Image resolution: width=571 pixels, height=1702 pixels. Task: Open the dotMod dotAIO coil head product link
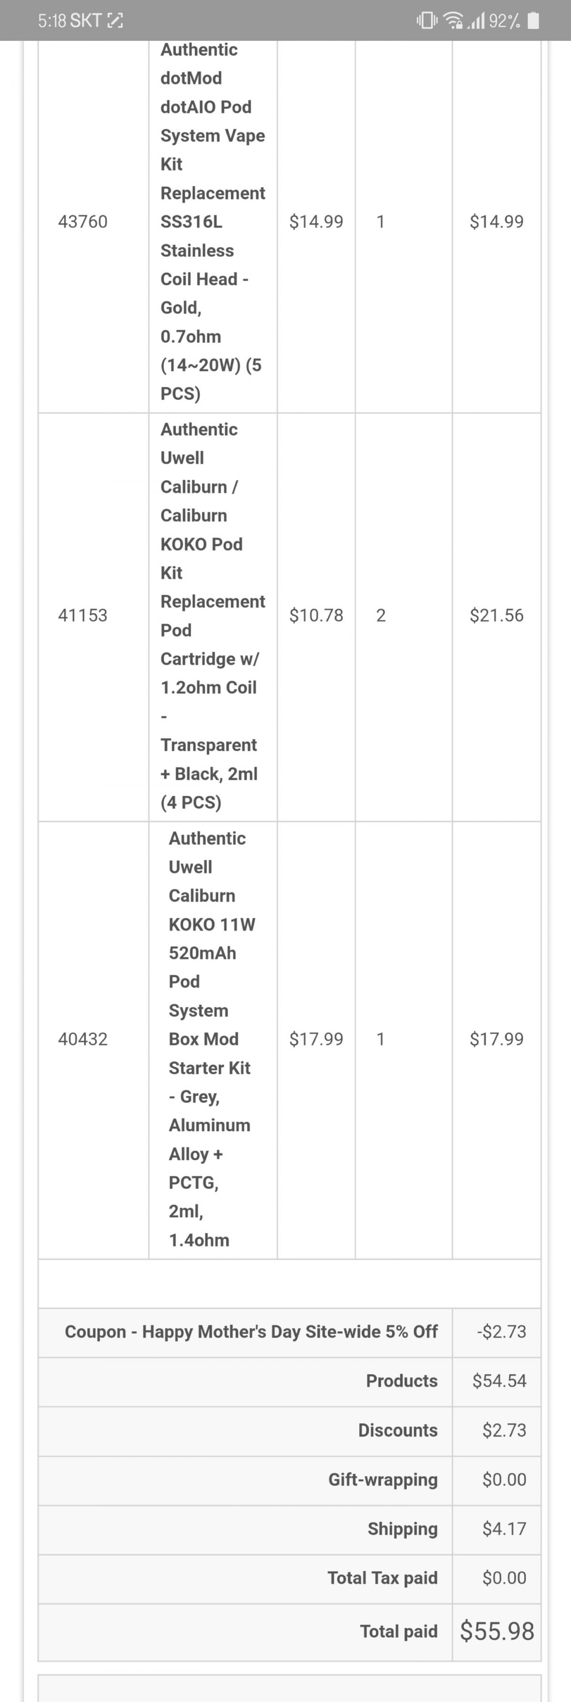click(x=213, y=221)
